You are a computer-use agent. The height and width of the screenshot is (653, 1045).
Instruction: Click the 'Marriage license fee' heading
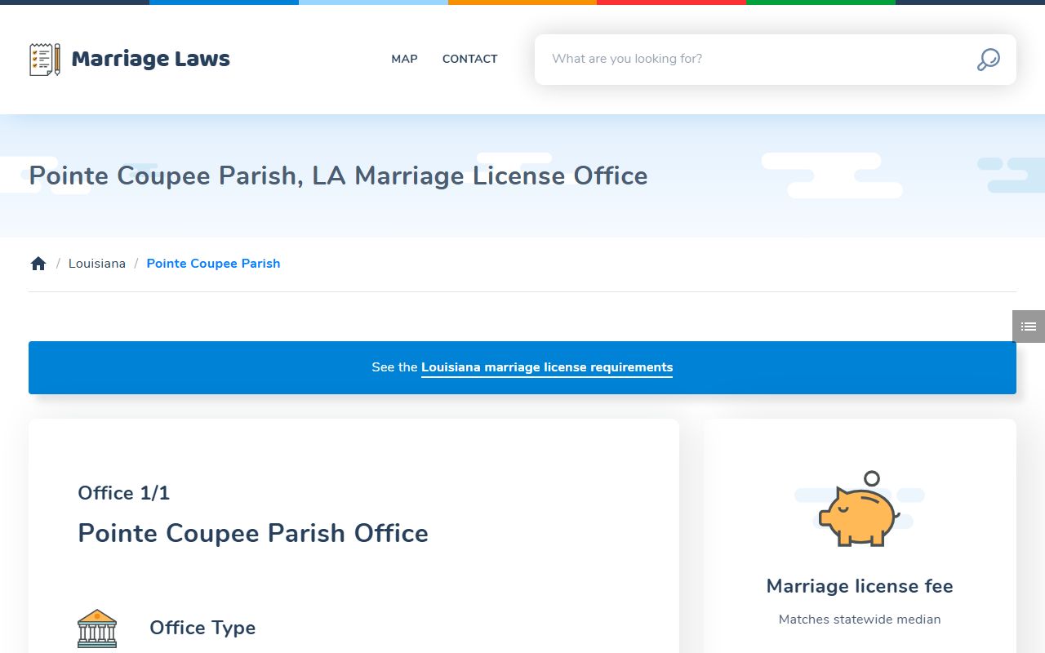(x=860, y=586)
